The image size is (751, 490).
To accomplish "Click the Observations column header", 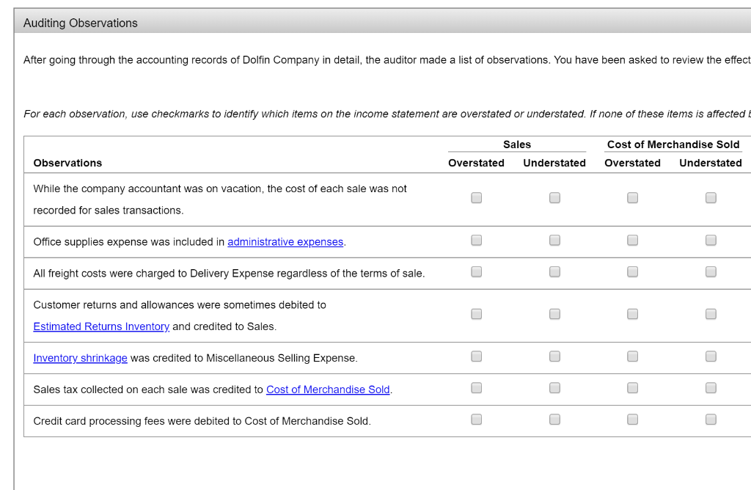I will point(67,163).
